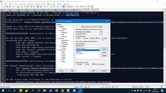This screenshot has height=93, width=166.
Task: Open the Macro menu
Action: coord(49,4)
